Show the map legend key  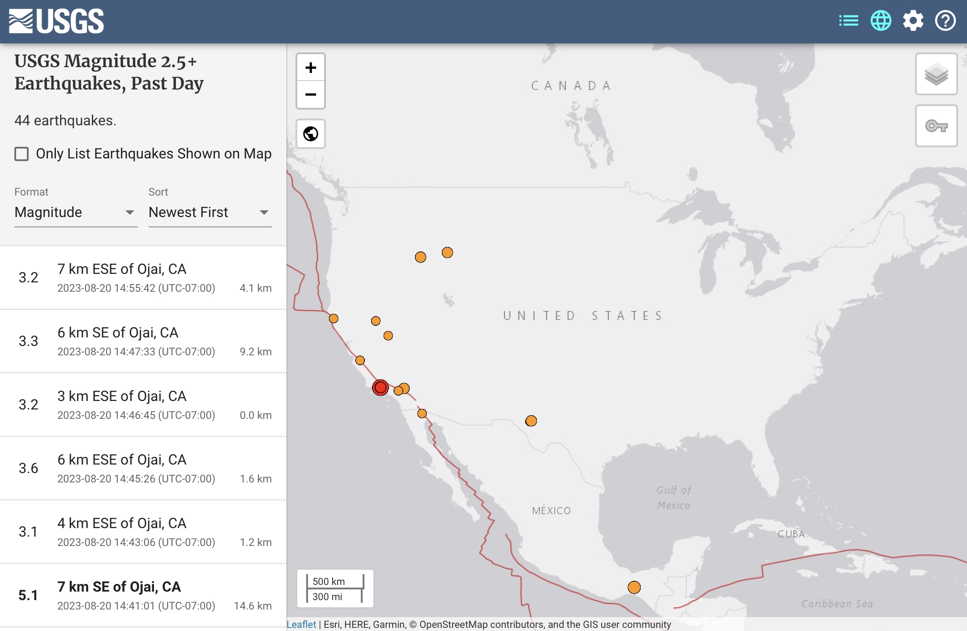936,126
